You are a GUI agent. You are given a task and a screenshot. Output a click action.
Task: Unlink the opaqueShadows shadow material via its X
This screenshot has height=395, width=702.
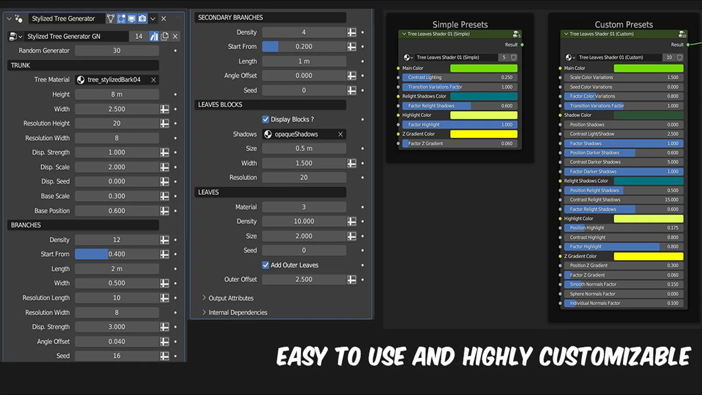coord(340,134)
